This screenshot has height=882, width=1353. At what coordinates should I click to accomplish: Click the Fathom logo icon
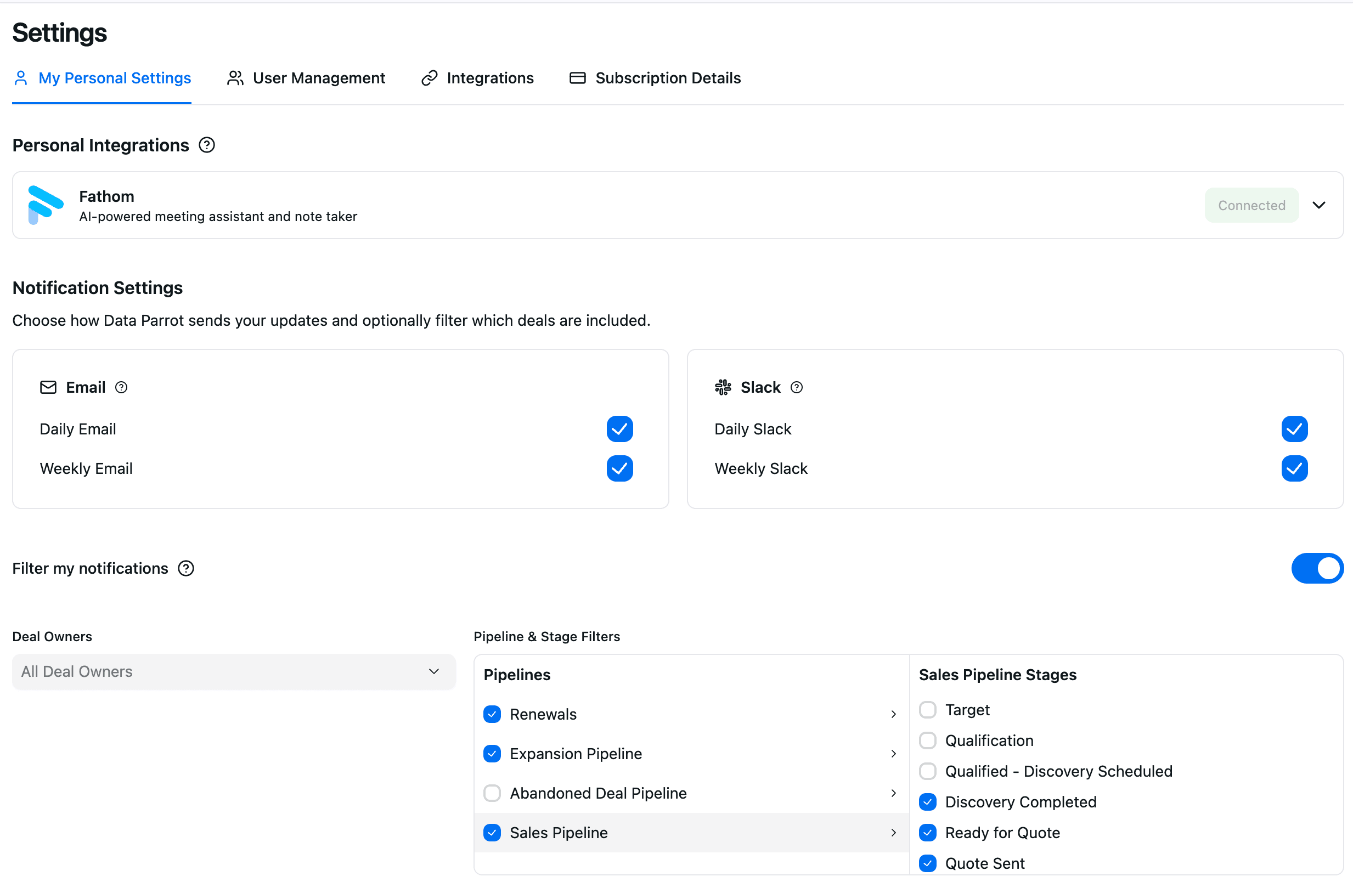[x=45, y=205]
